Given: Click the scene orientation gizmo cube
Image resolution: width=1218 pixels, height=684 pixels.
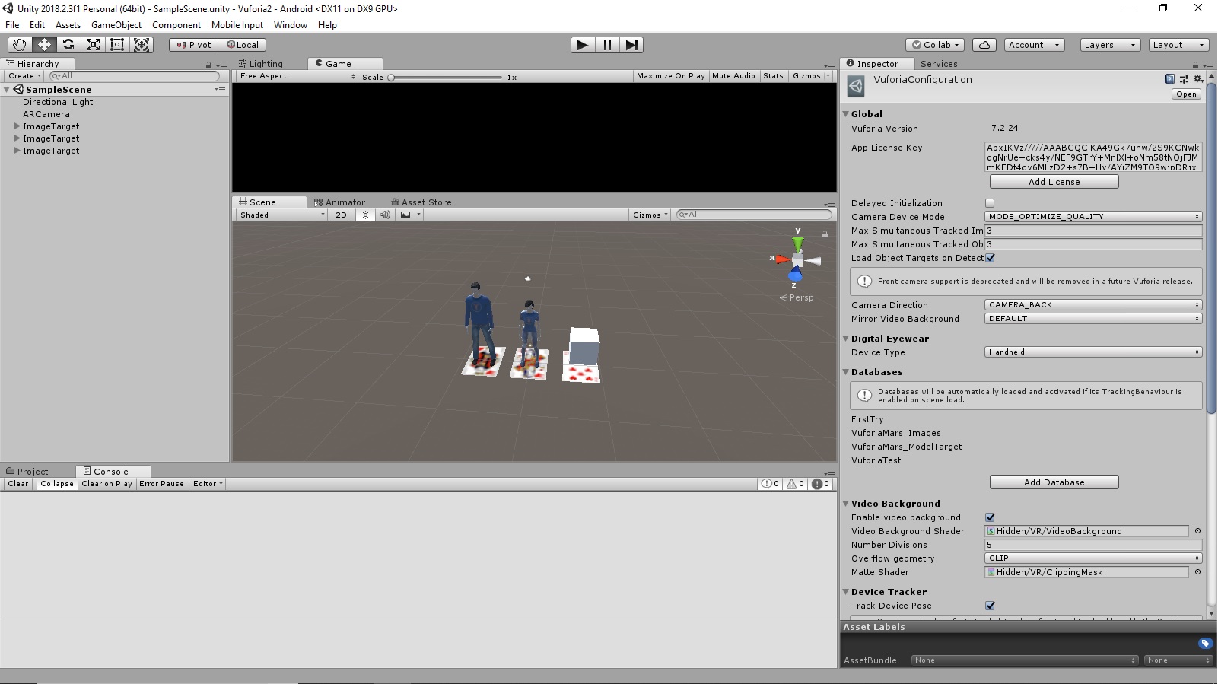Looking at the screenshot, I should click(x=797, y=261).
